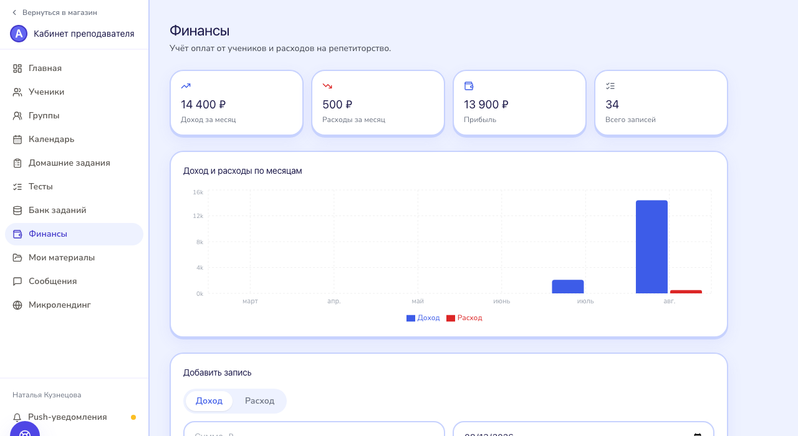Click the Прибыль caption
Image resolution: width=798 pixels, height=436 pixels.
point(480,120)
